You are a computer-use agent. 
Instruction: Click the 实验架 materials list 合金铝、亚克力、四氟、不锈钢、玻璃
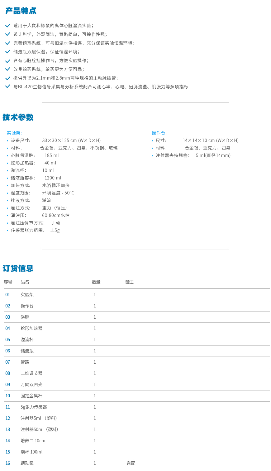[x=79, y=148]
